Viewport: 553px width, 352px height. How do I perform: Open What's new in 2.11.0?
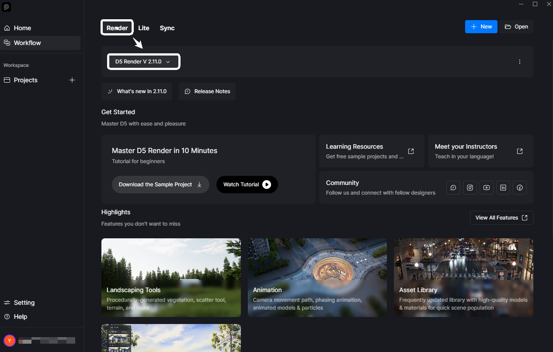click(137, 91)
